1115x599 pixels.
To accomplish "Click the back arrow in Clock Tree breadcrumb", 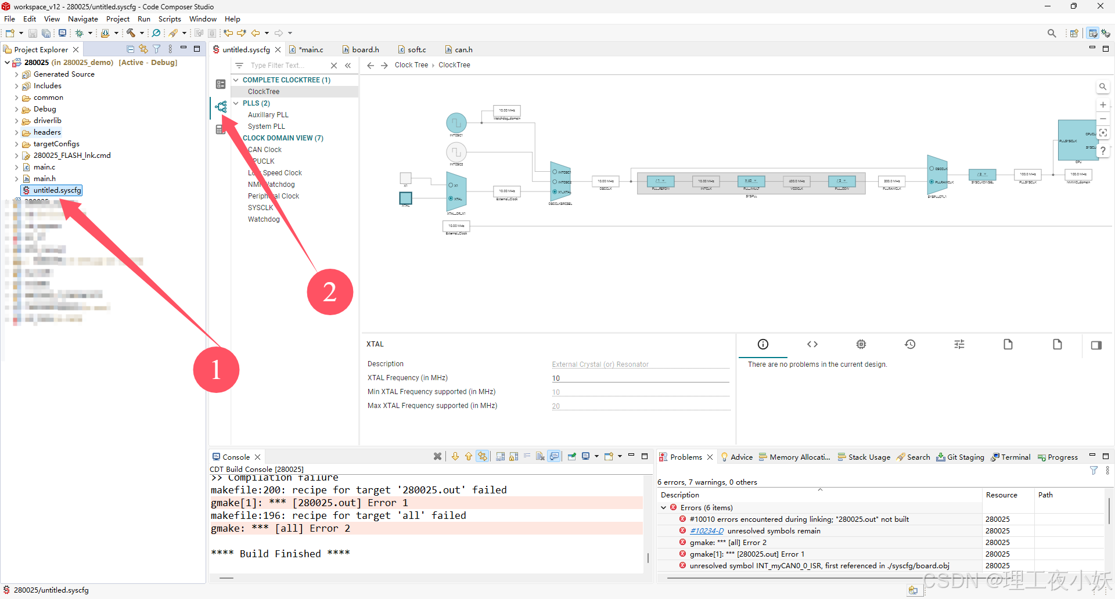I will [371, 66].
